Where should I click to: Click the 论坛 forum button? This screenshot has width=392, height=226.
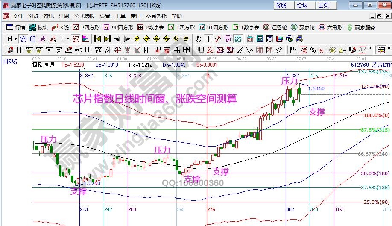(304, 5)
